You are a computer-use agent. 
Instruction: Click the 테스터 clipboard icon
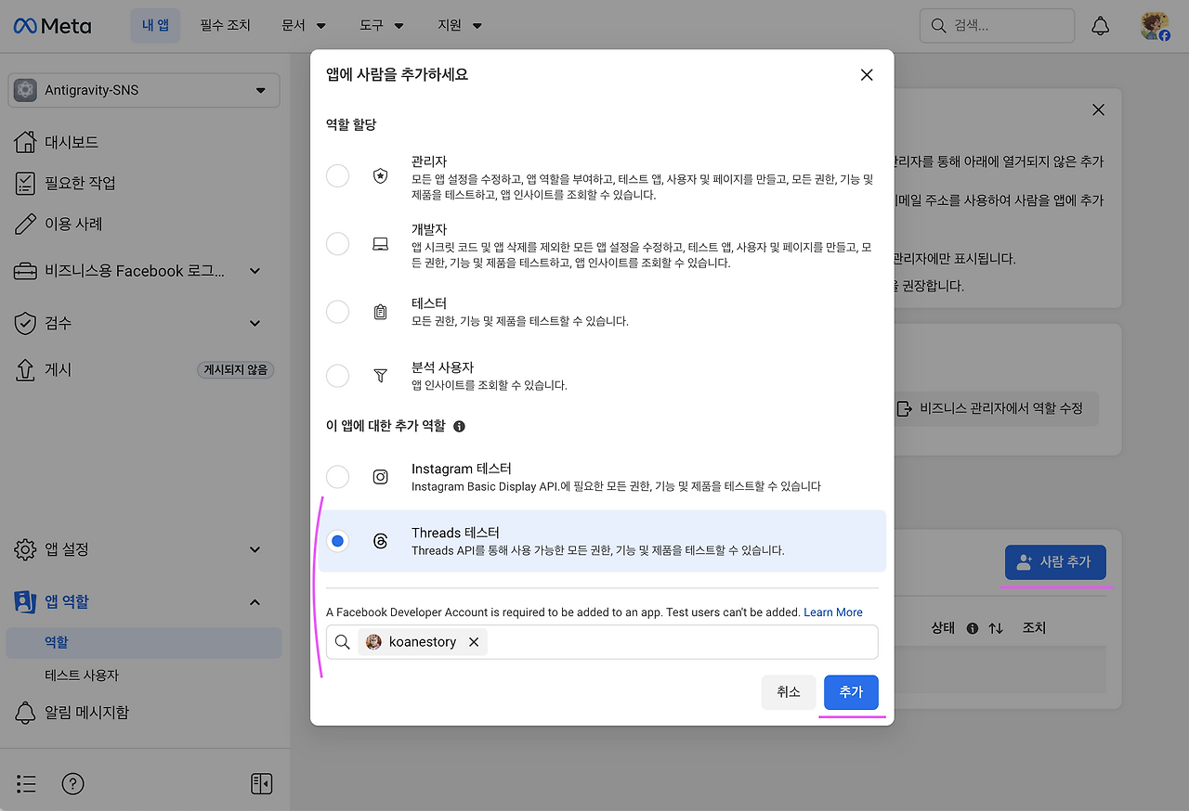[380, 312]
